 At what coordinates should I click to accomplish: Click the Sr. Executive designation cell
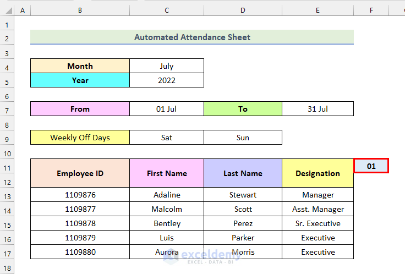[318, 223]
